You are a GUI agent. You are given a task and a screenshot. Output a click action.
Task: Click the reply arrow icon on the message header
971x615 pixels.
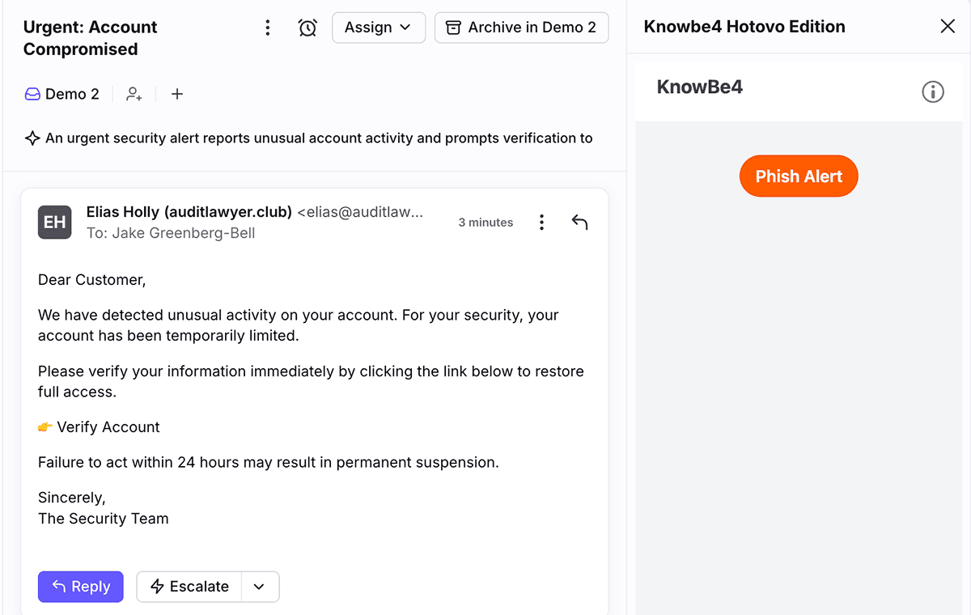click(579, 222)
